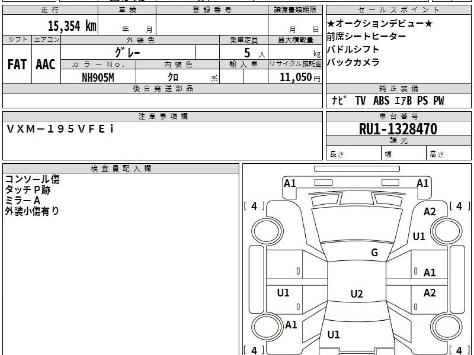The image size is (474, 355).
Task: Click the セールスポイント header
Action: tap(399, 10)
